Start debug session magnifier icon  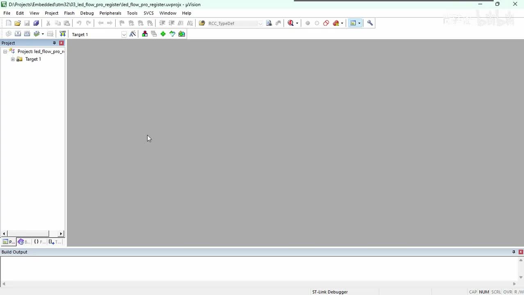point(291,23)
